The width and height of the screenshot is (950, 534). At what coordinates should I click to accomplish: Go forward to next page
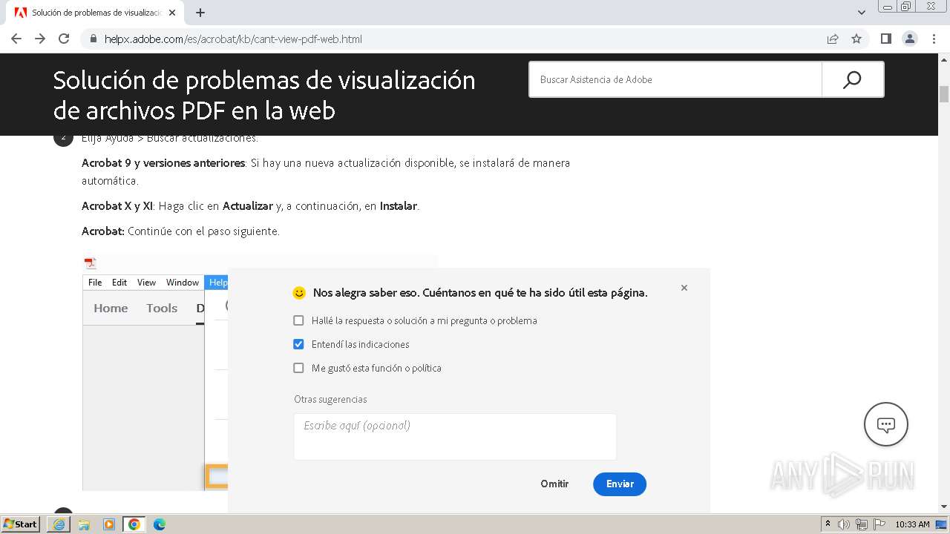pyautogui.click(x=40, y=39)
